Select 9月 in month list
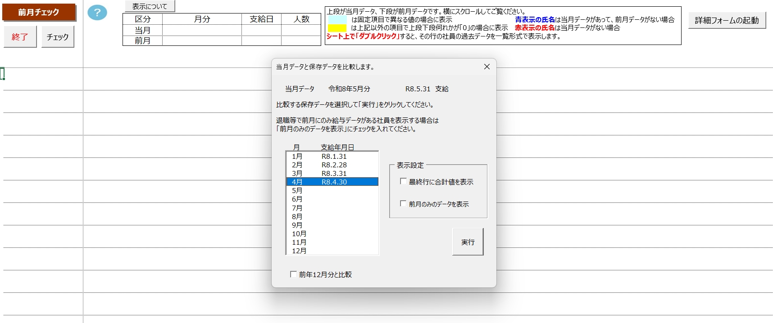Screen dimensions: 773x323 click(x=332, y=225)
